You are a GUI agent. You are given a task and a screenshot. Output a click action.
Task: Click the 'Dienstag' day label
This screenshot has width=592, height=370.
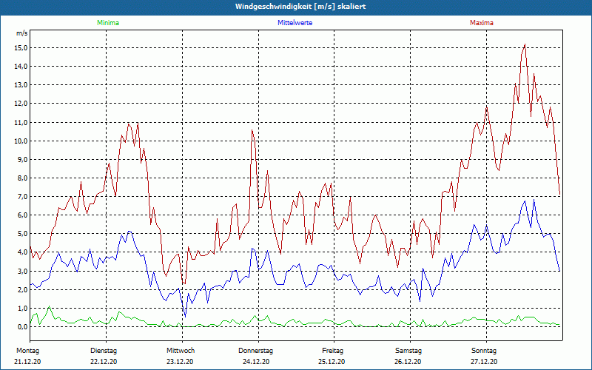click(104, 351)
